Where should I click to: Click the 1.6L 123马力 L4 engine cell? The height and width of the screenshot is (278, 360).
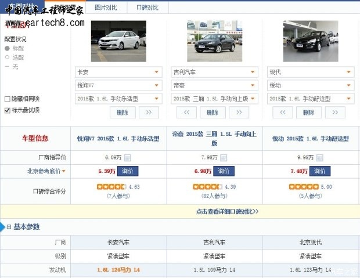click(x=311, y=270)
